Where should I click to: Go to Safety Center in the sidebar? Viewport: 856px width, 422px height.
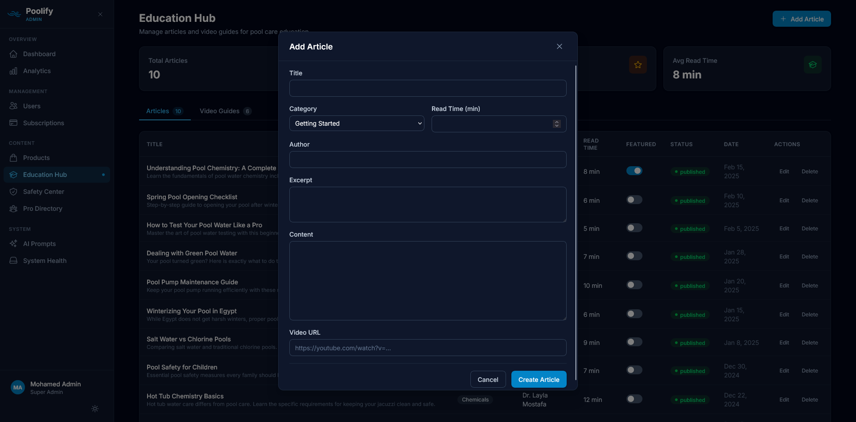click(x=57, y=192)
